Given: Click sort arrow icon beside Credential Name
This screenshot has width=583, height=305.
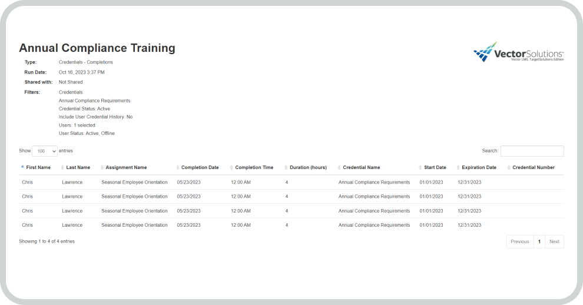Looking at the screenshot, I should click(339, 168).
